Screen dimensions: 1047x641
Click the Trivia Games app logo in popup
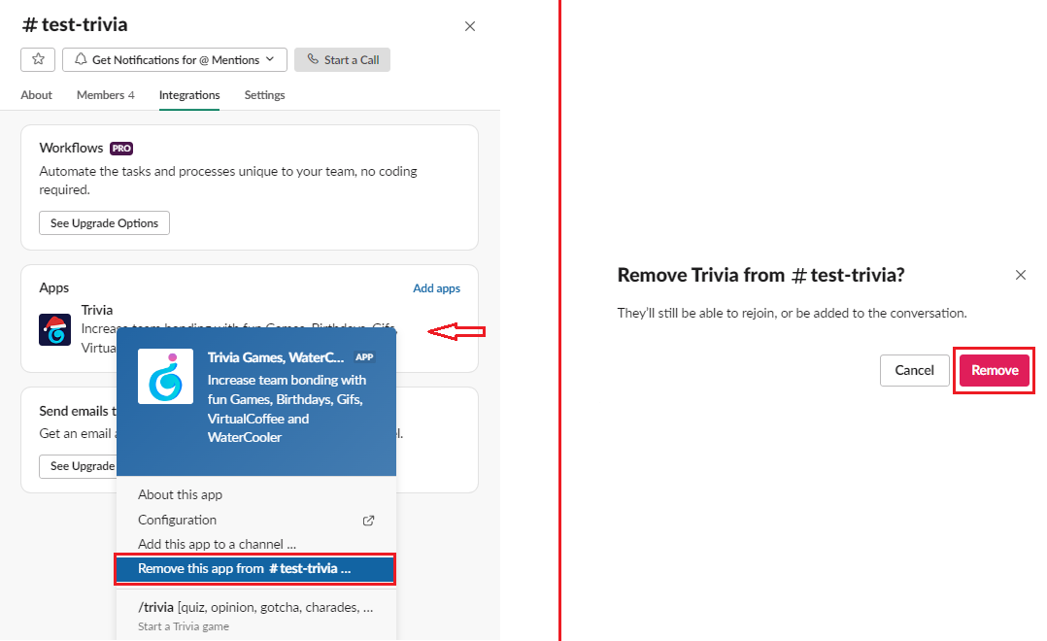pyautogui.click(x=165, y=376)
